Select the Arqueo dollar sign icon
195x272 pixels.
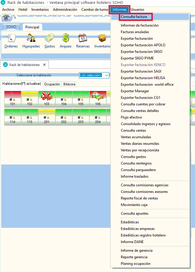pos(65,41)
